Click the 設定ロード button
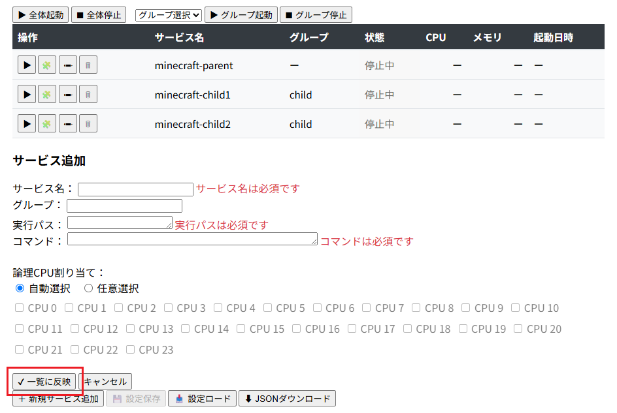The image size is (617, 413). (202, 398)
